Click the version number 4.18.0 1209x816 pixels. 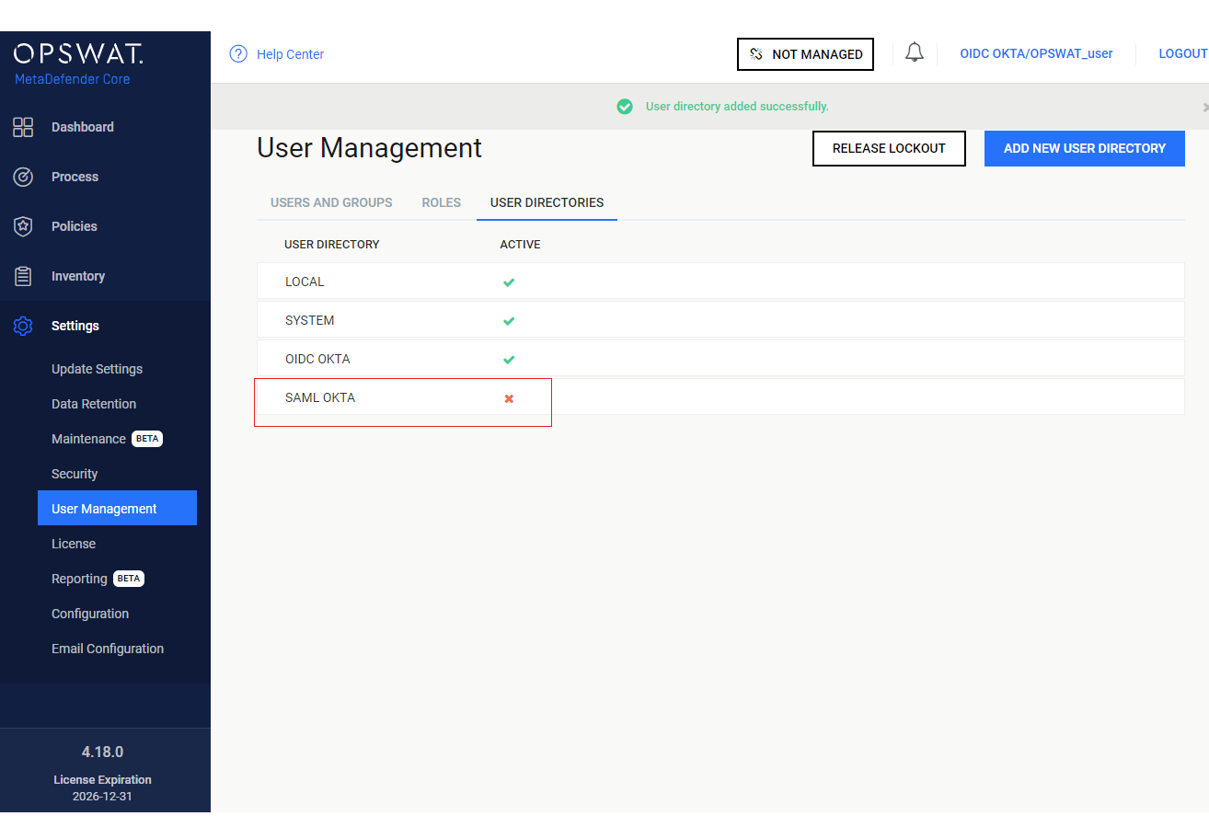tap(102, 752)
